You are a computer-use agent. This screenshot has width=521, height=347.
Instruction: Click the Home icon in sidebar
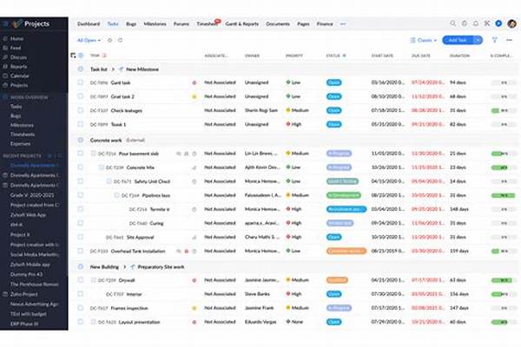pos(7,39)
